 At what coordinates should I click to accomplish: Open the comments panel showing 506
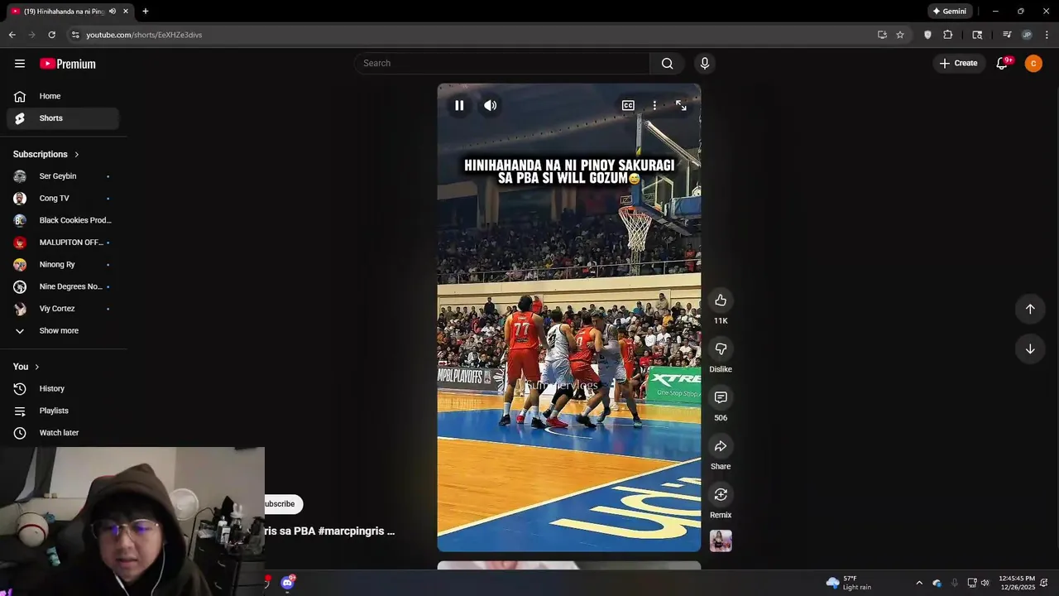(x=721, y=397)
